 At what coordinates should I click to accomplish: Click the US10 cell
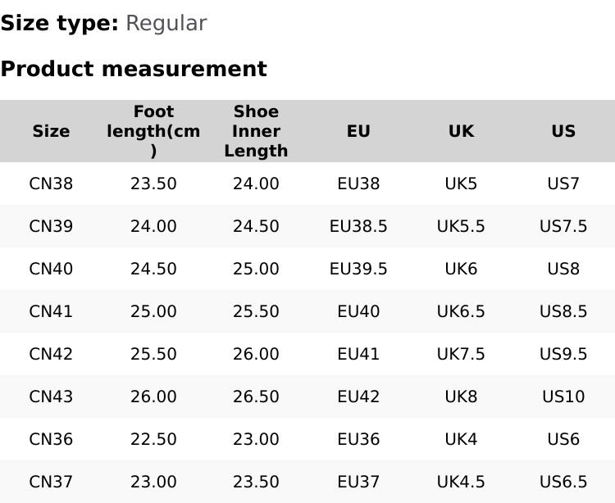click(563, 397)
